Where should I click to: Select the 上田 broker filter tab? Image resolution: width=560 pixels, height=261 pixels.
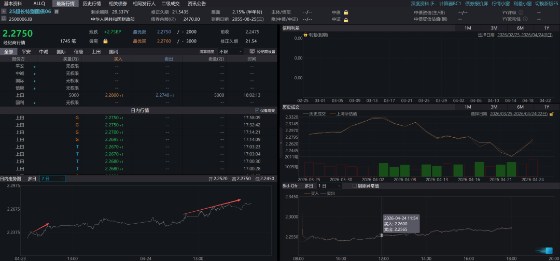point(96,52)
